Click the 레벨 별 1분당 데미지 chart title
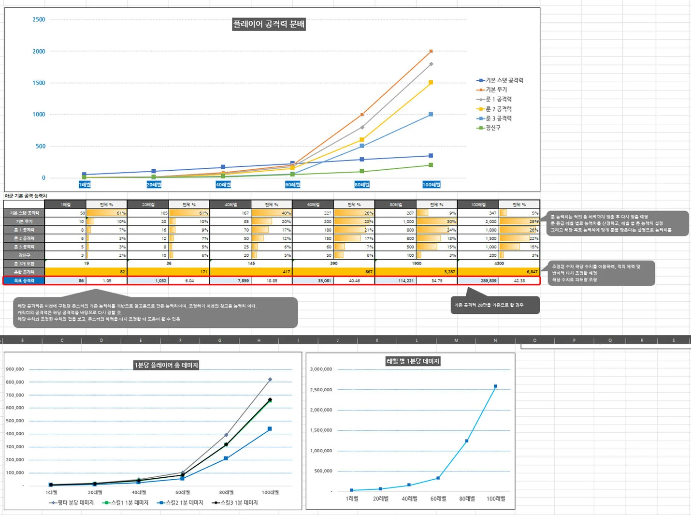The width and height of the screenshot is (691, 515). tap(413, 361)
